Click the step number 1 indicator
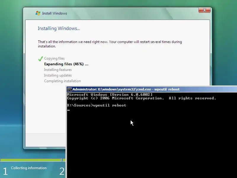 pos(5,171)
